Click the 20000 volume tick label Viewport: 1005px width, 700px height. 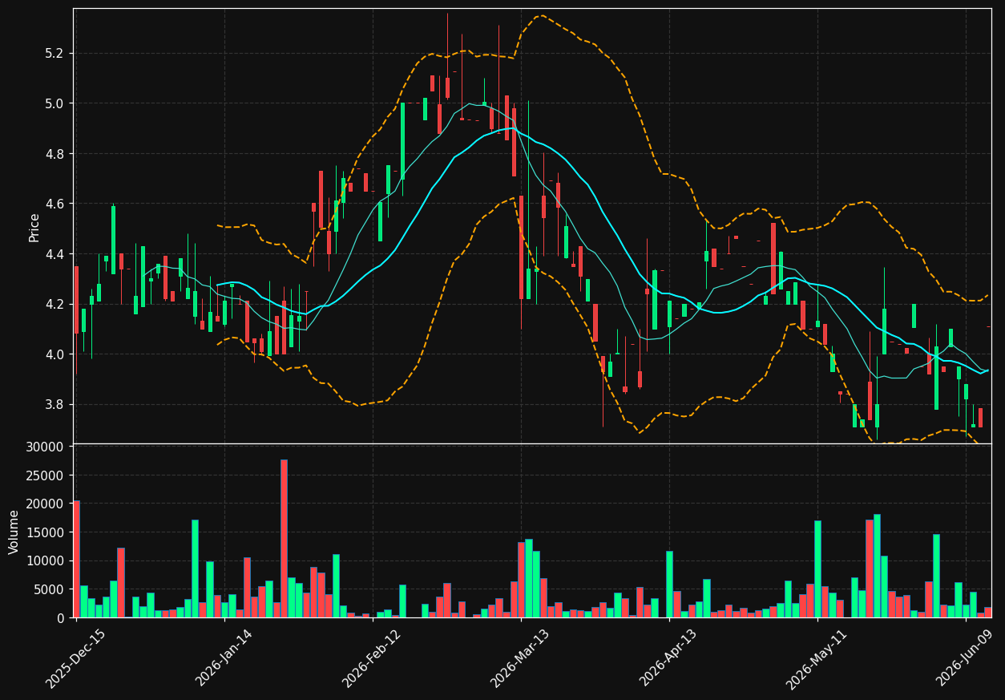pos(46,504)
